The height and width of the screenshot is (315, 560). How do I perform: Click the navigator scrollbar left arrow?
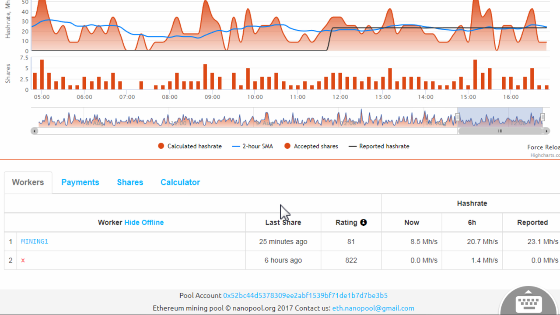[x=35, y=131]
